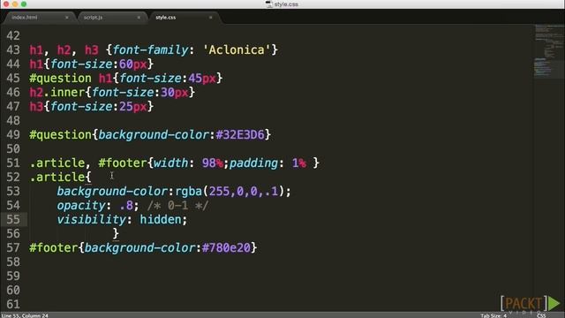
Task: Click the style.css file icon in title bar
Action: (268, 4)
